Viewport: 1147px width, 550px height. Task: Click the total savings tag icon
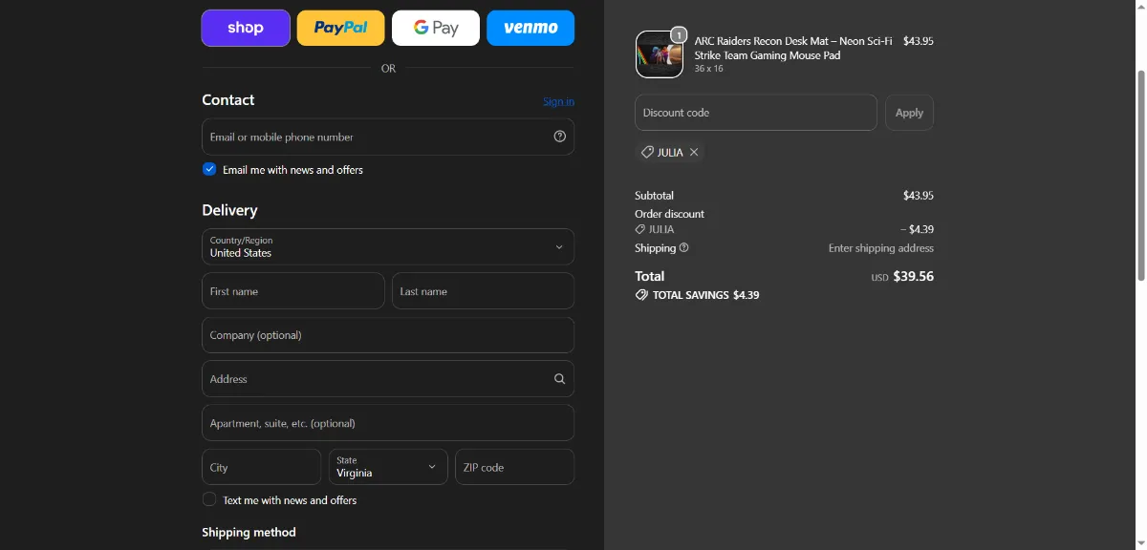641,296
